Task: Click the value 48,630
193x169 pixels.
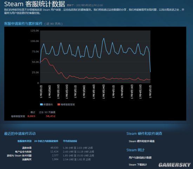Action: (x=54, y=148)
